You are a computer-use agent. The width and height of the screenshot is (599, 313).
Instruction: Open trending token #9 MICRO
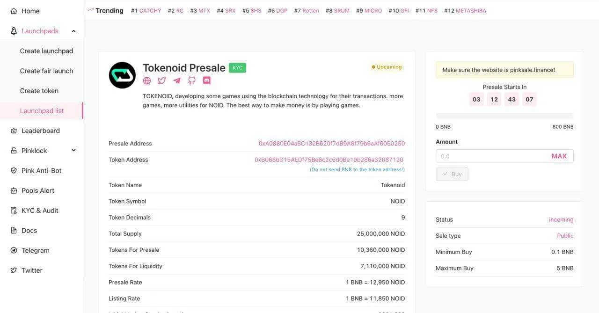point(369,11)
